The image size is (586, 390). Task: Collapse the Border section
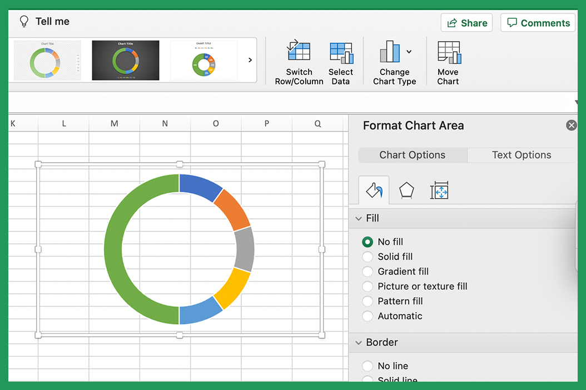pos(359,342)
